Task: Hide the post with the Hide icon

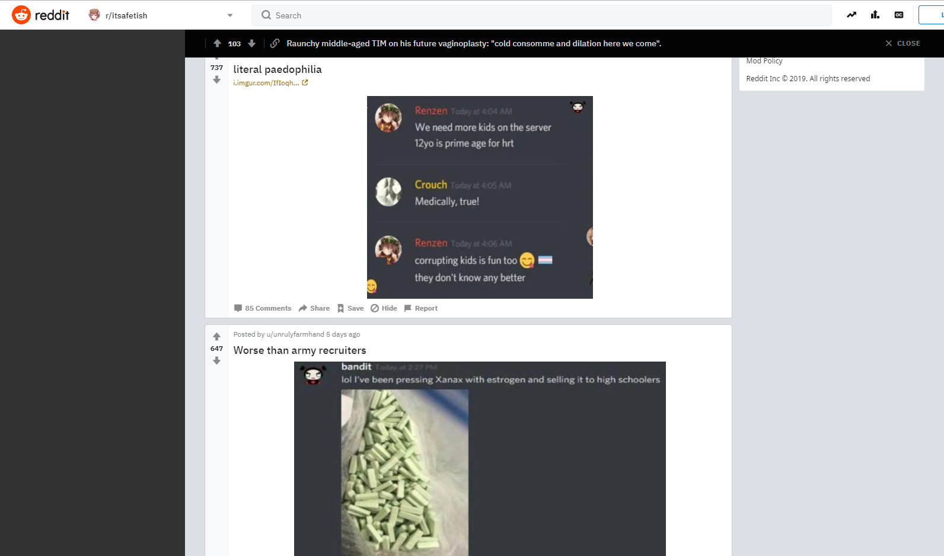Action: coord(384,308)
